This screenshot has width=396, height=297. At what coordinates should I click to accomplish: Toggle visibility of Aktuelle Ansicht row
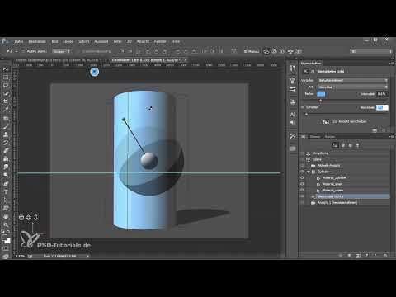(303, 166)
